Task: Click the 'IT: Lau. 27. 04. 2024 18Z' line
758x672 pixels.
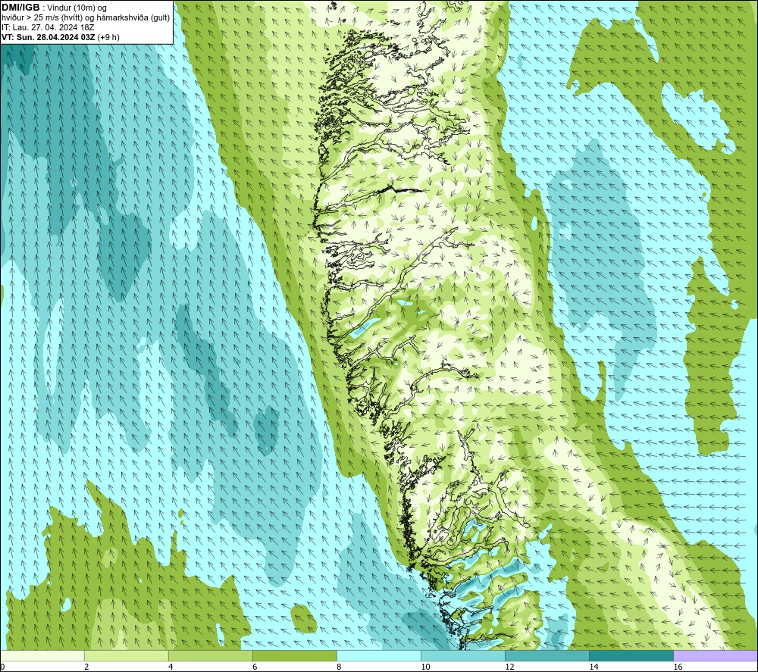Action: (48, 27)
